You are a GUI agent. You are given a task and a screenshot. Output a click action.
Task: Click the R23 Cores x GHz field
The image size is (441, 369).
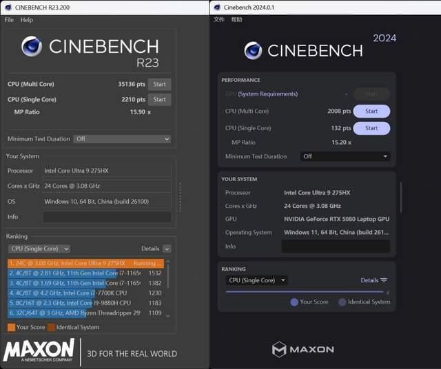point(107,186)
